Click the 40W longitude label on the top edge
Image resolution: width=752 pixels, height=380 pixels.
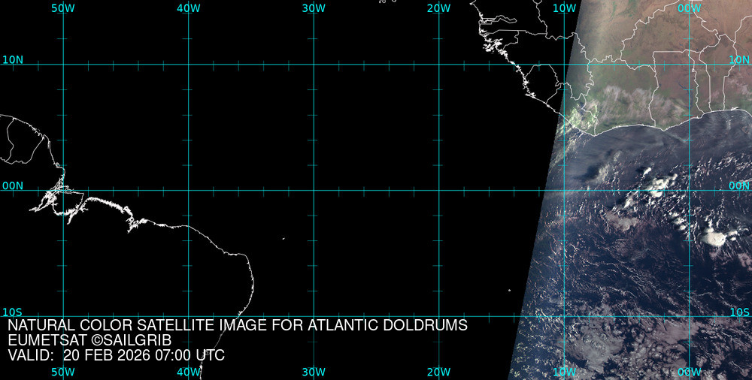[x=188, y=8]
